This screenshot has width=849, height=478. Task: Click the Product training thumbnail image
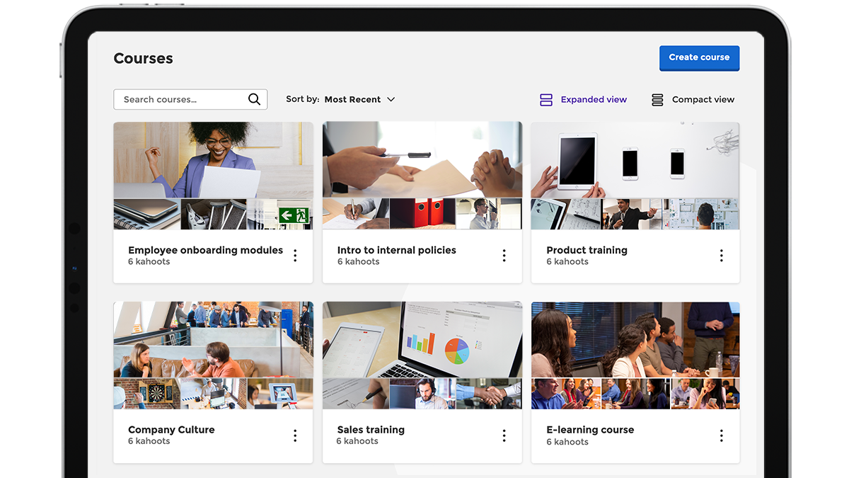pos(635,174)
